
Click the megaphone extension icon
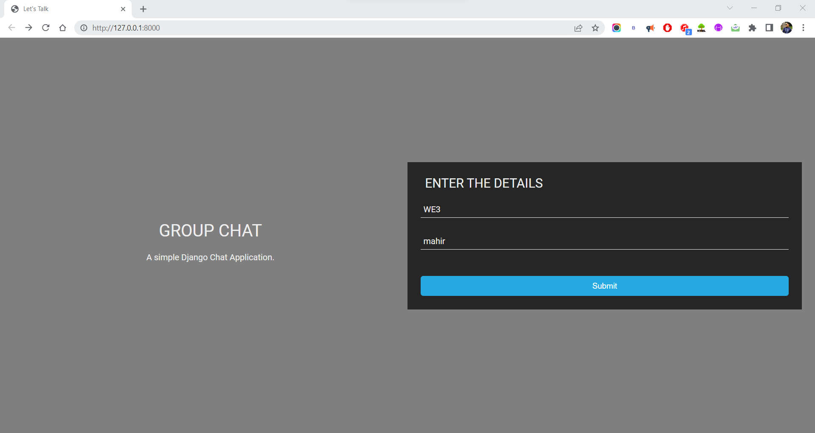[651, 28]
